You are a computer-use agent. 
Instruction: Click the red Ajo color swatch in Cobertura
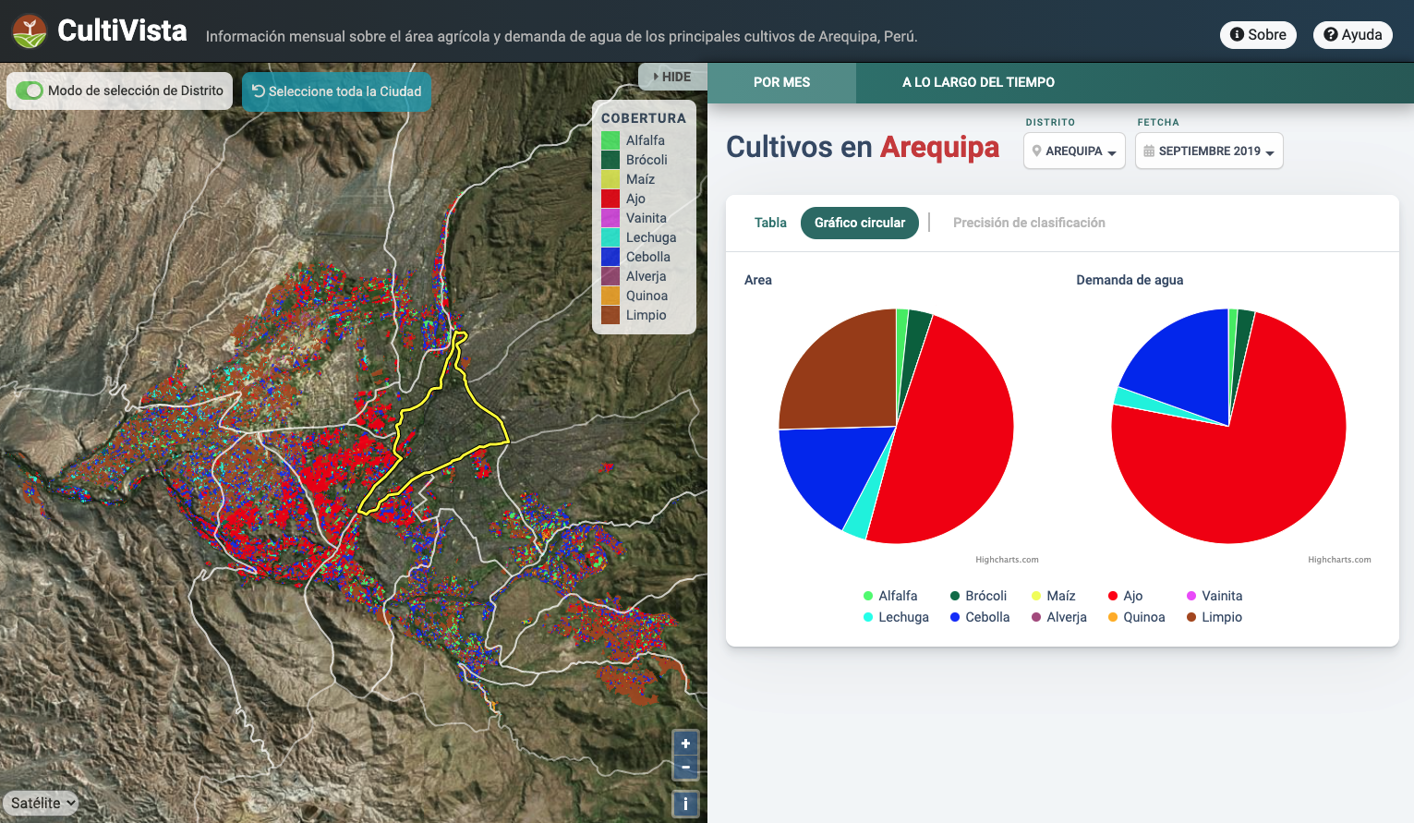coord(610,199)
